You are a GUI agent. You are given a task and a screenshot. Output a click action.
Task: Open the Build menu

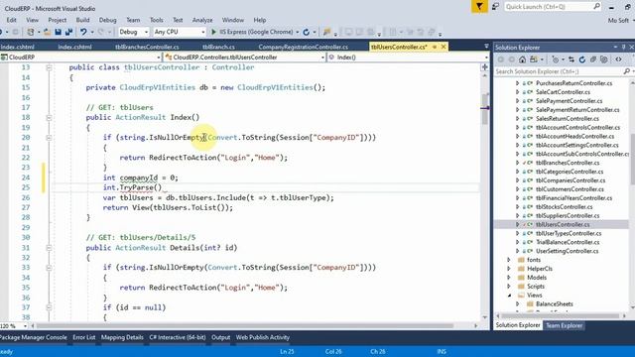[82, 20]
